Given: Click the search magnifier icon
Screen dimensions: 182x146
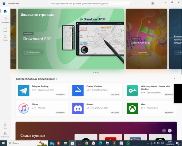Looking at the screenshot, I should (131, 4).
